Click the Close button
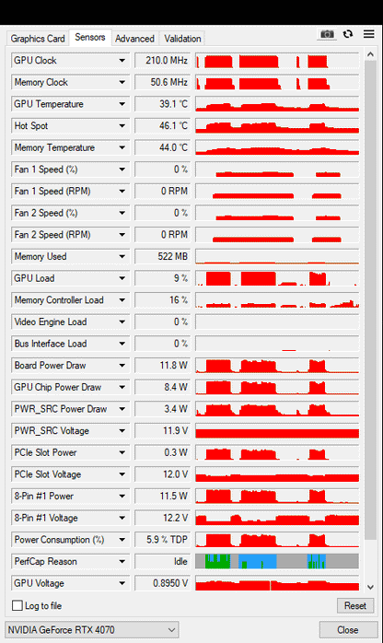Screen dimensions: 383x643 [348, 629]
